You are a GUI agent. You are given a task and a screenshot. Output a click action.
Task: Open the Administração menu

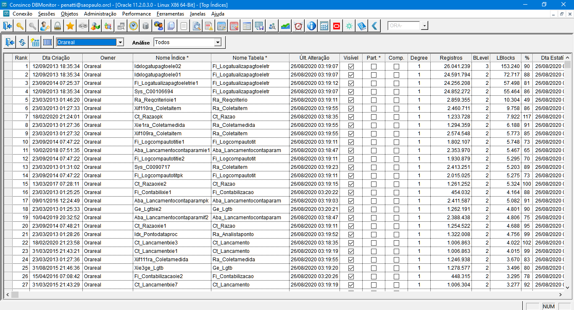[x=100, y=14]
